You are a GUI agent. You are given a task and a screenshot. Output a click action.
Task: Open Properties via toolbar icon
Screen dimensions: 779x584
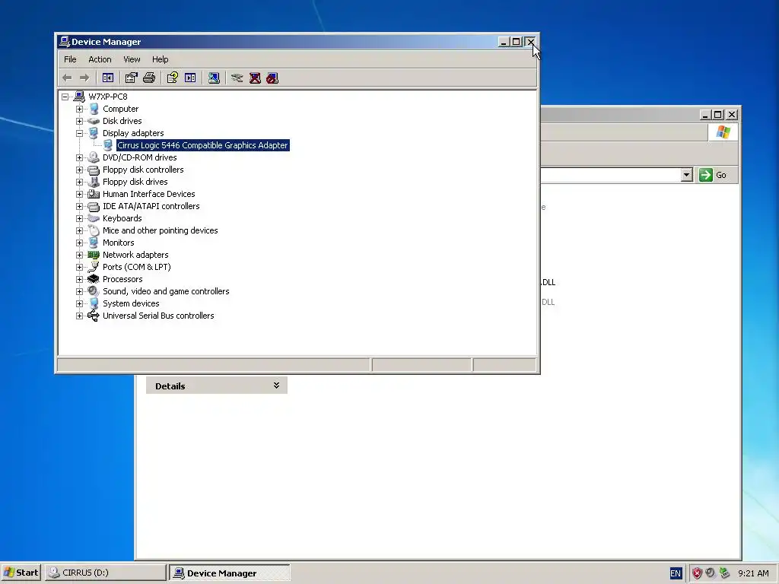click(x=131, y=78)
